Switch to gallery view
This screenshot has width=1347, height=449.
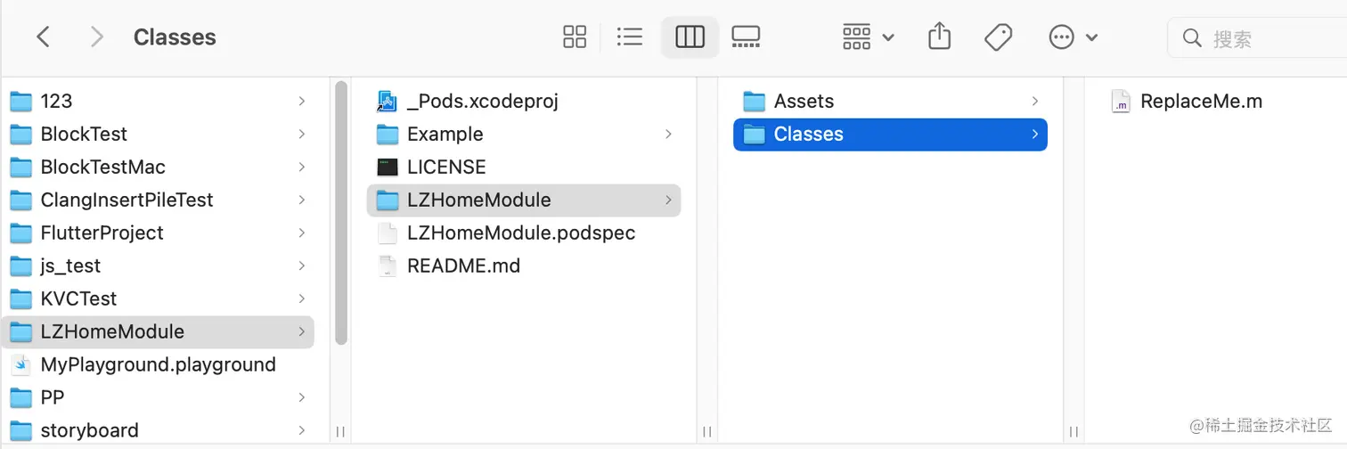pyautogui.click(x=746, y=37)
